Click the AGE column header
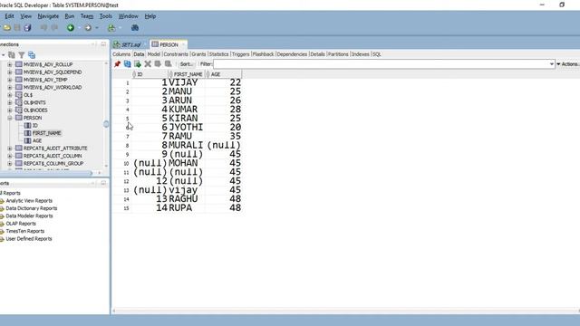Image resolution: width=580 pixels, height=326 pixels. point(224,74)
